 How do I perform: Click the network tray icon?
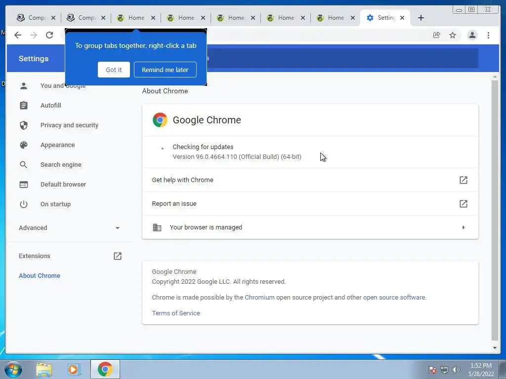[444, 370]
